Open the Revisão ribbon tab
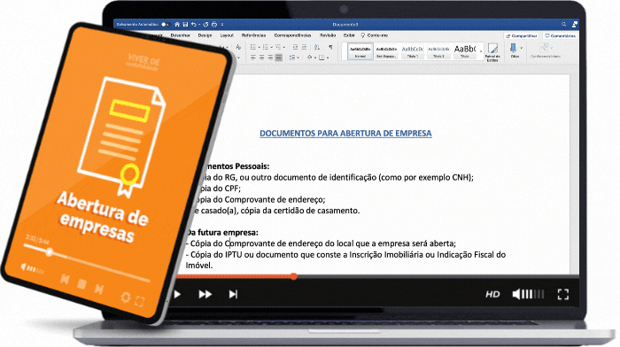 coord(328,35)
